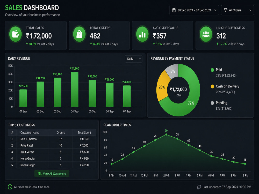Select Neha Gupta customer row

[x=52, y=158]
